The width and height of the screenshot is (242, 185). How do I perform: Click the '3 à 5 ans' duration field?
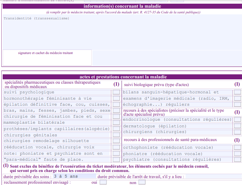74,176
